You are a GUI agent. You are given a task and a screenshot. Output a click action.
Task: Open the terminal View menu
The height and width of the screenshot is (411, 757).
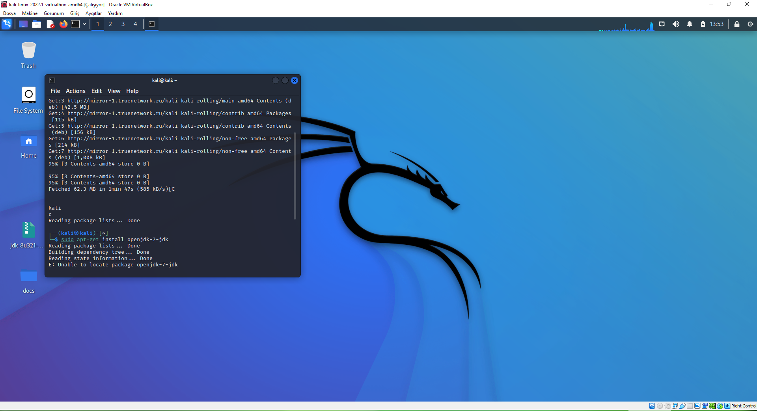[114, 91]
